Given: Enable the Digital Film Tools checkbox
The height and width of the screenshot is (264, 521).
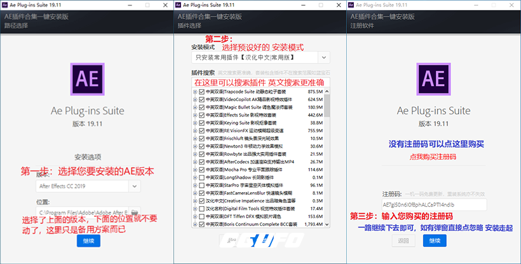Looking at the screenshot, I should click(x=201, y=209).
